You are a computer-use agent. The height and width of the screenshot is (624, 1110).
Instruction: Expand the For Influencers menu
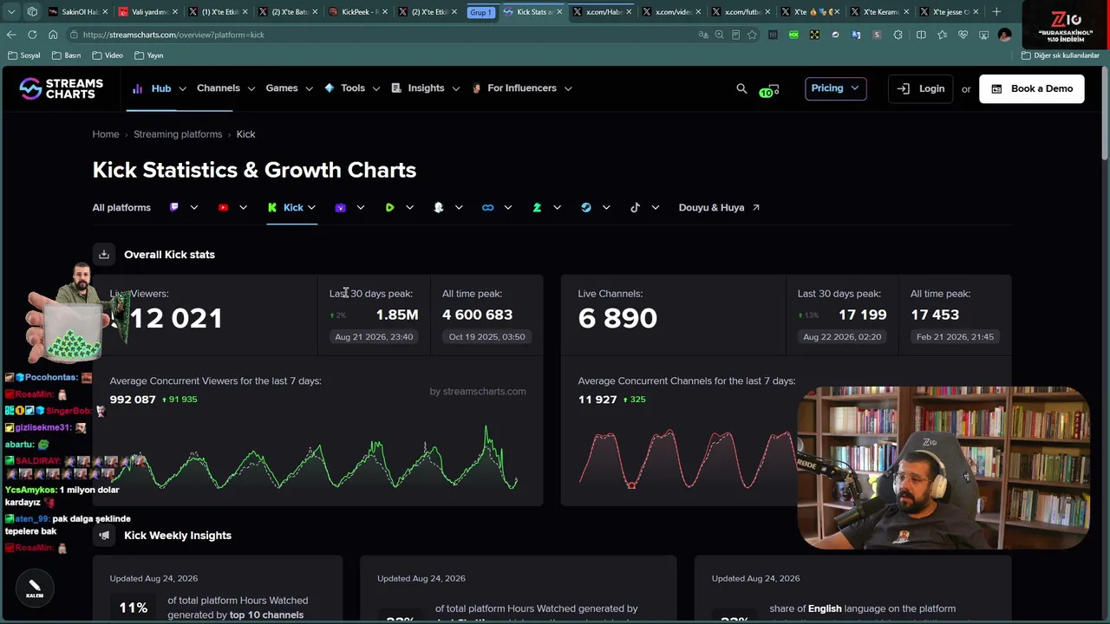coord(521,88)
